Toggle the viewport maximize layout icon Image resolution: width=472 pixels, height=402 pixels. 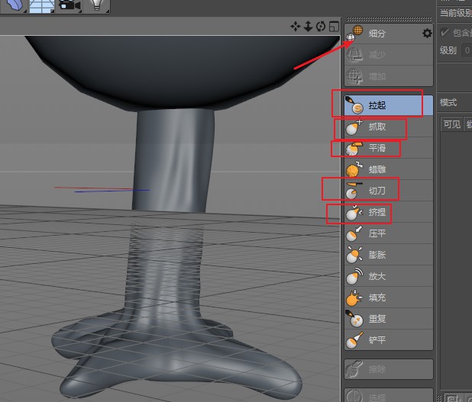[334, 27]
